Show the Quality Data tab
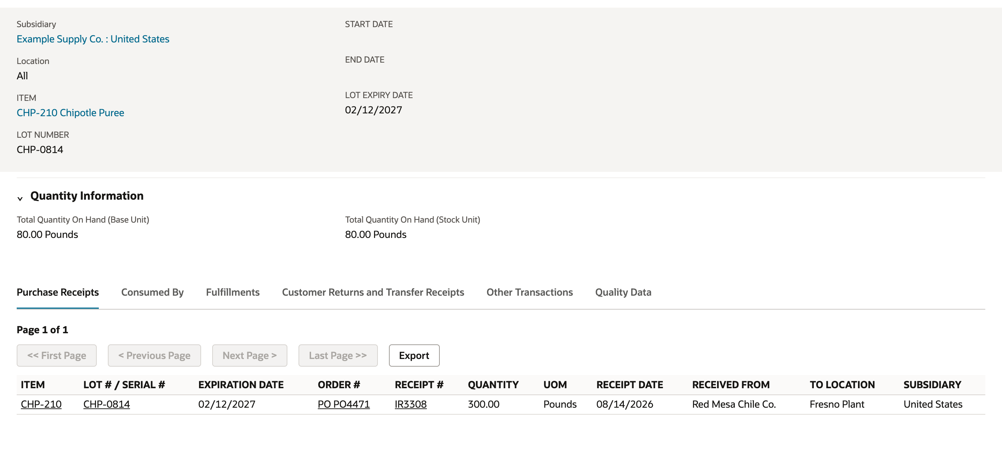The height and width of the screenshot is (455, 1002). click(x=623, y=292)
